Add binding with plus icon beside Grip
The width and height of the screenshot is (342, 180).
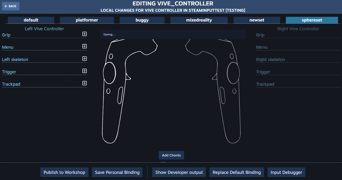pos(84,34)
